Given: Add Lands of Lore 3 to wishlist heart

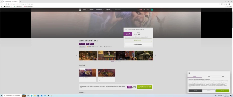Looking at the screenshot, I should pos(99,81).
